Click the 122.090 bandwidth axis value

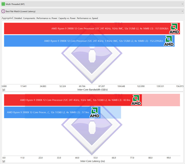click(141, 86)
